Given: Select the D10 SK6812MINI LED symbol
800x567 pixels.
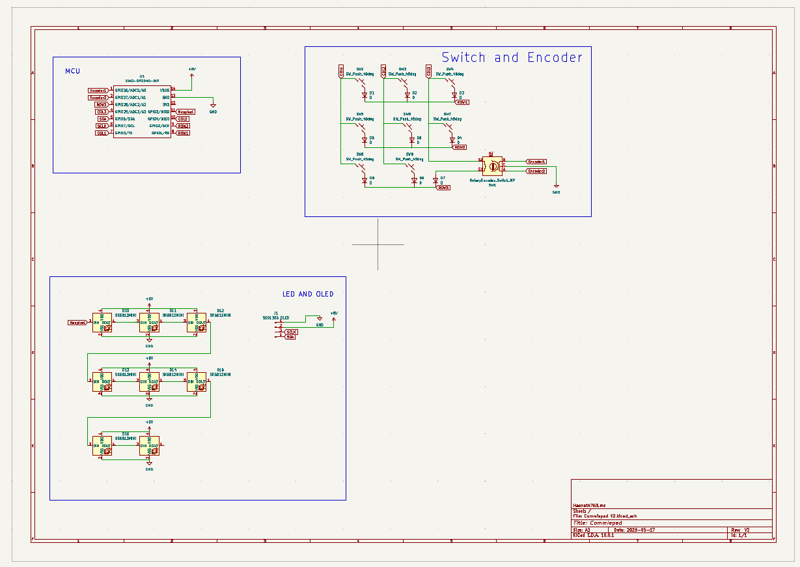Looking at the screenshot, I should click(102, 323).
